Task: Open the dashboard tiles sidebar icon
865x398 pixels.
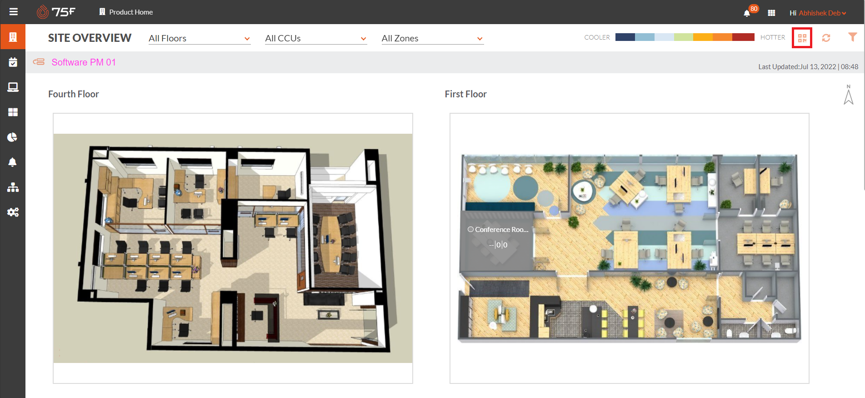Action: point(13,112)
